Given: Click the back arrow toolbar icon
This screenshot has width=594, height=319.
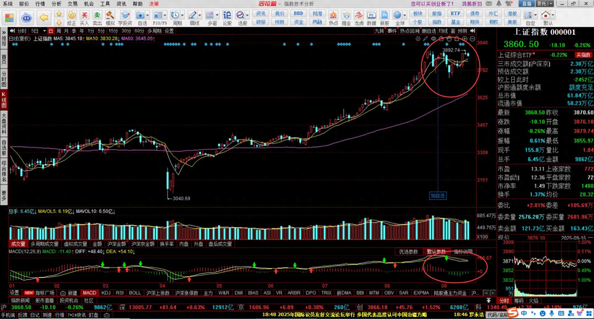Looking at the screenshot, I should tap(44, 18).
